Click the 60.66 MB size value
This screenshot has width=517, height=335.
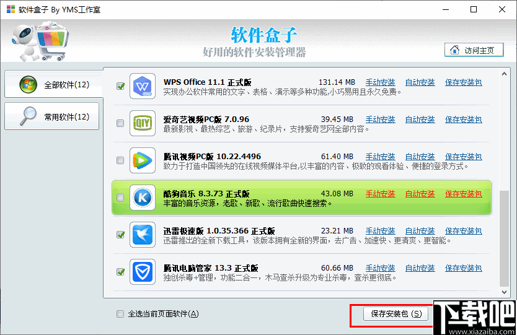(x=337, y=269)
